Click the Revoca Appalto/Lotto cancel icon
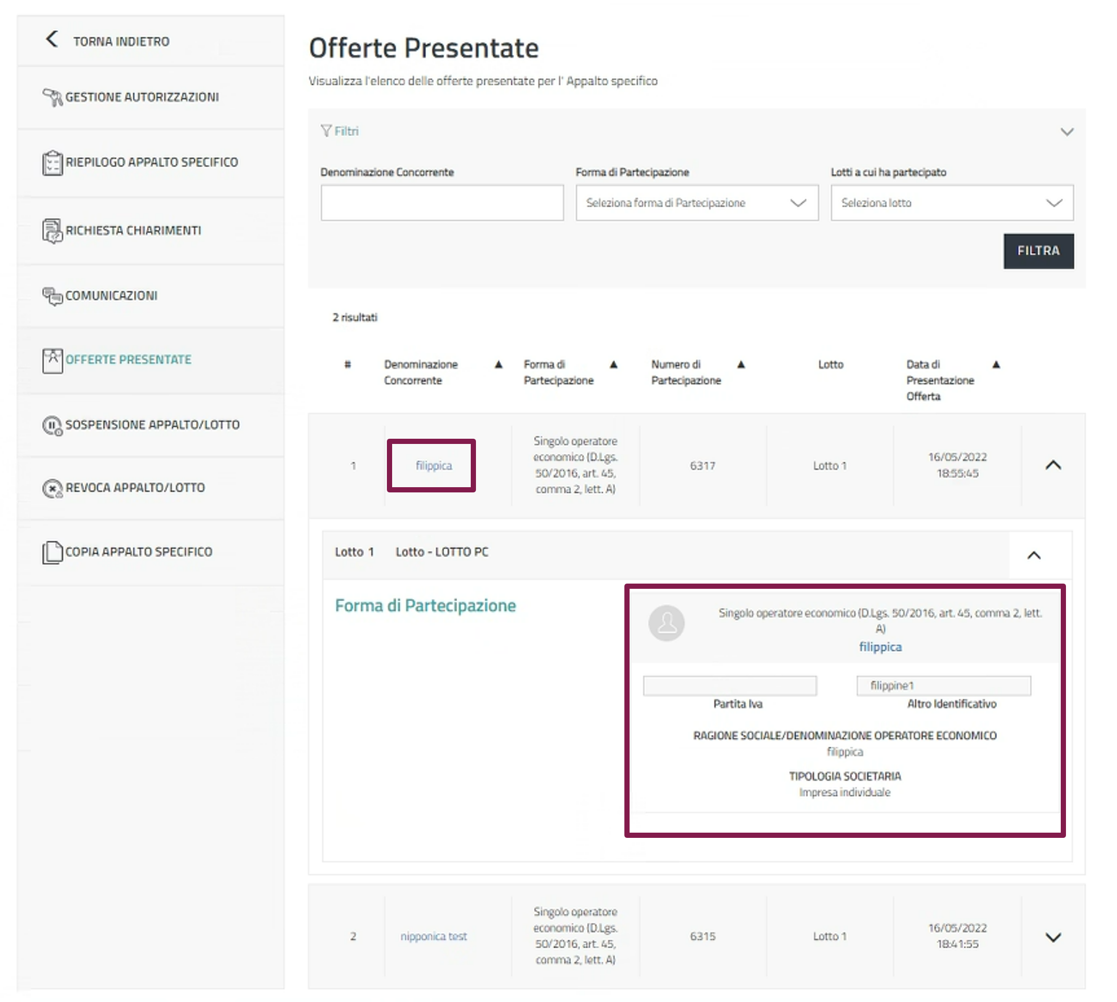The height and width of the screenshot is (1002, 1117). click(x=52, y=488)
